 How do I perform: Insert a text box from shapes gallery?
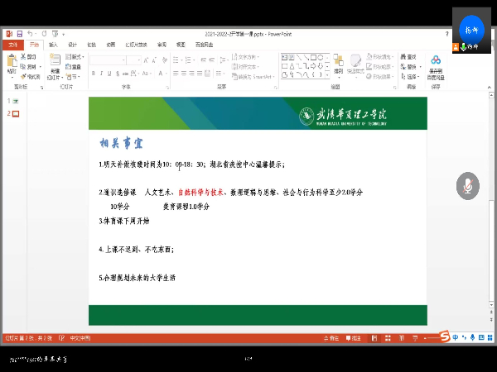pos(284,57)
